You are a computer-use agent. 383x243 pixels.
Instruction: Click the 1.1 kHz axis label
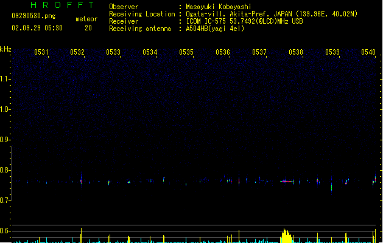(x=5, y=79)
